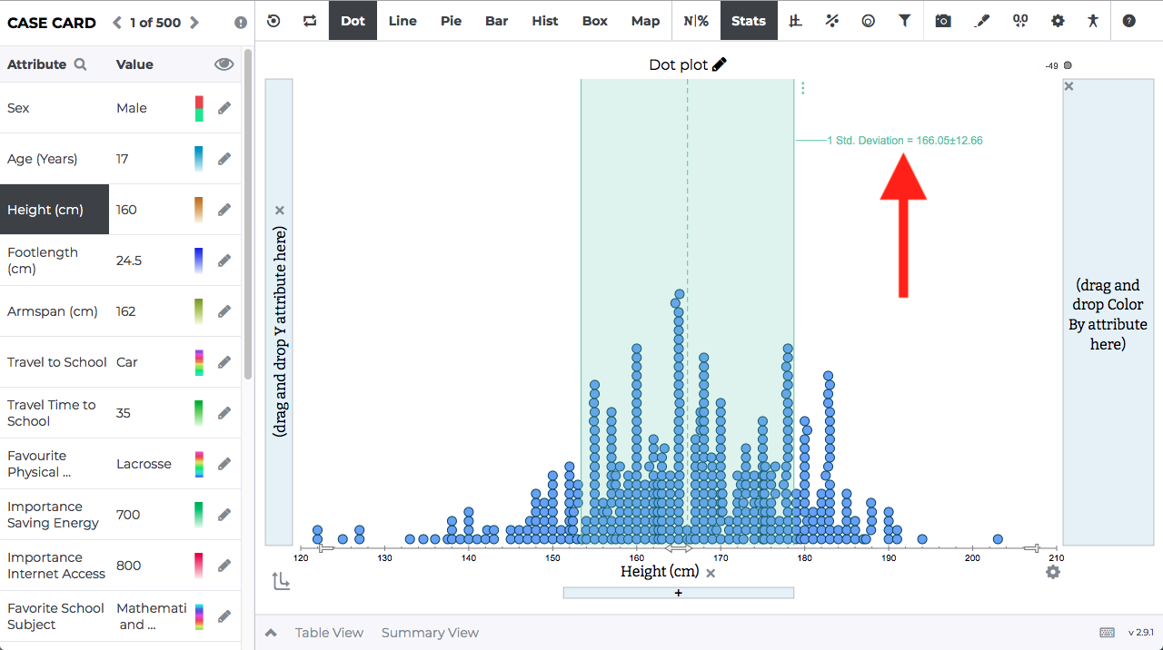Go to next case with right chevron

pyautogui.click(x=194, y=23)
